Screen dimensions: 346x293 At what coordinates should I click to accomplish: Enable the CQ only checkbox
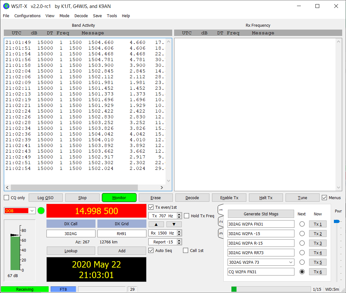click(x=6, y=198)
